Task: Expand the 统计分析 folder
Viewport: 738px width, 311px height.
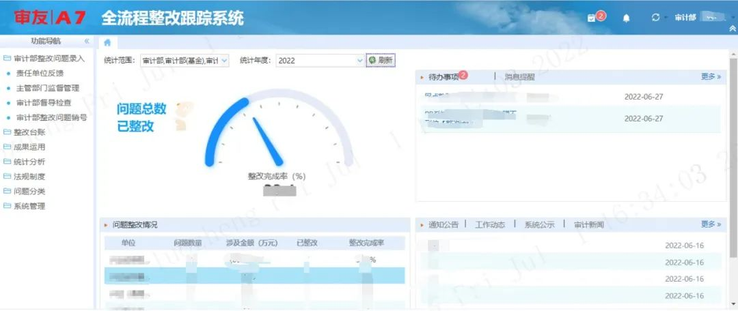Action: pyautogui.click(x=24, y=162)
